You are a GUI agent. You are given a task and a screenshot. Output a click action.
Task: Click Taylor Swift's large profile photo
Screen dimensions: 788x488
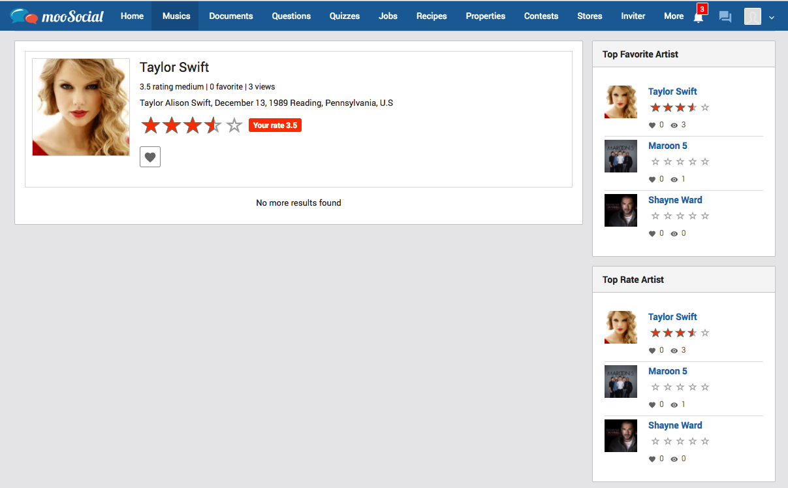click(81, 107)
